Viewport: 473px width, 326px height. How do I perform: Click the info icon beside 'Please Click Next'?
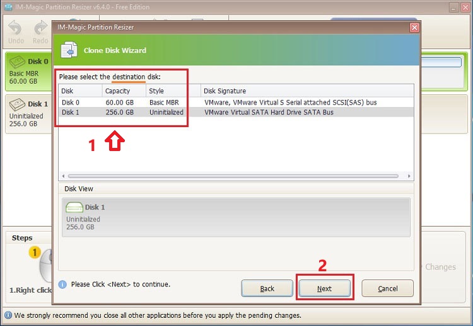tap(62, 284)
